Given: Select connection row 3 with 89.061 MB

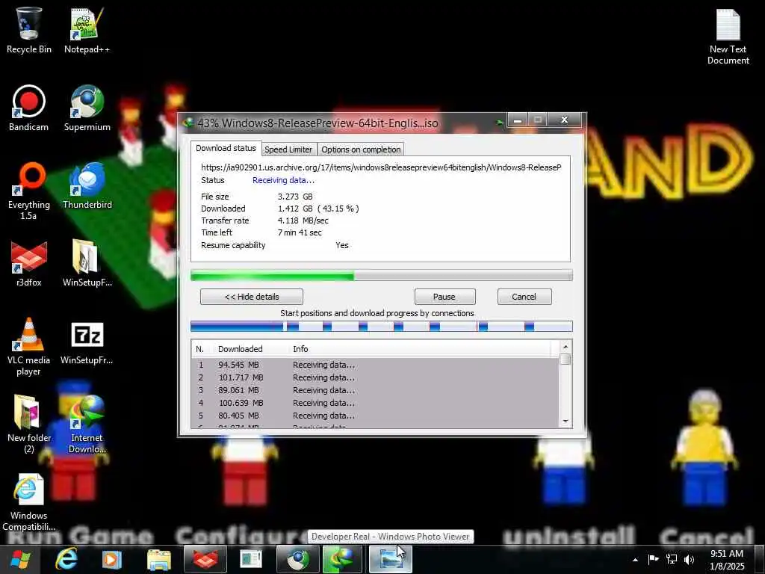Looking at the screenshot, I should coord(375,390).
